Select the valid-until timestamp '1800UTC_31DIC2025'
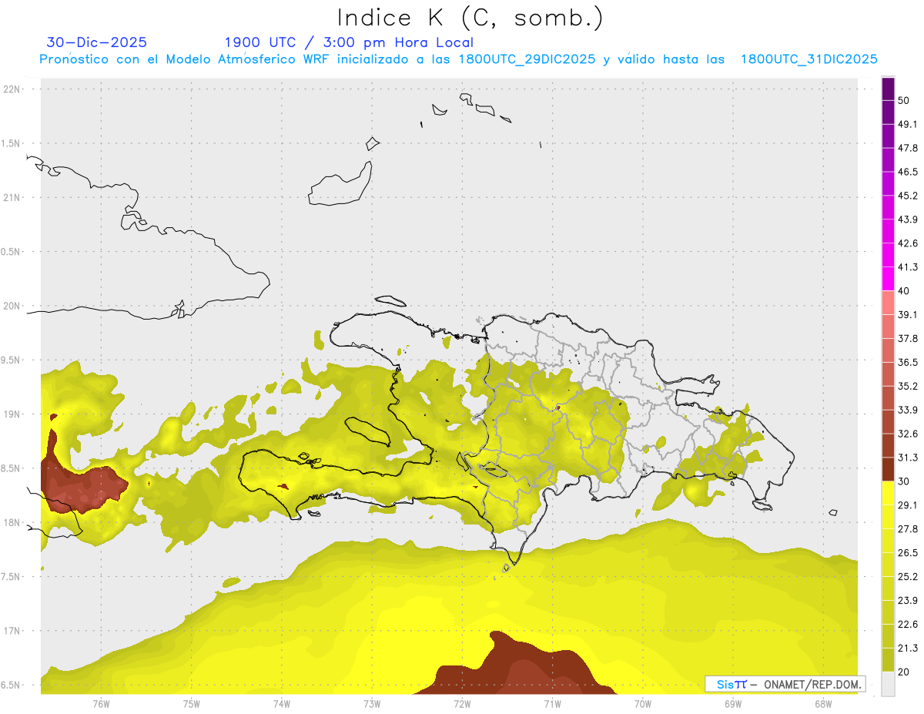 pyautogui.click(x=809, y=59)
